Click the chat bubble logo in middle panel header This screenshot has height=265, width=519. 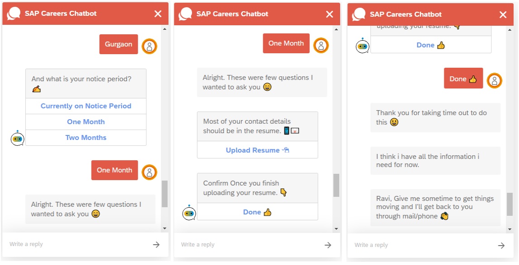185,14
